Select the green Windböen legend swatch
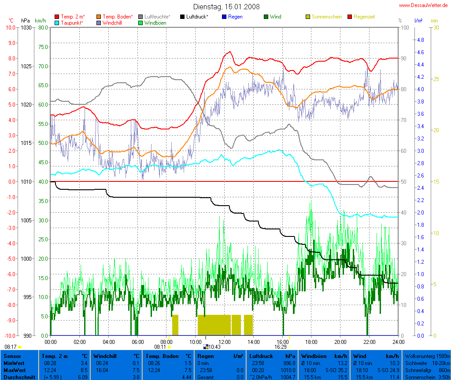 (140, 22)
